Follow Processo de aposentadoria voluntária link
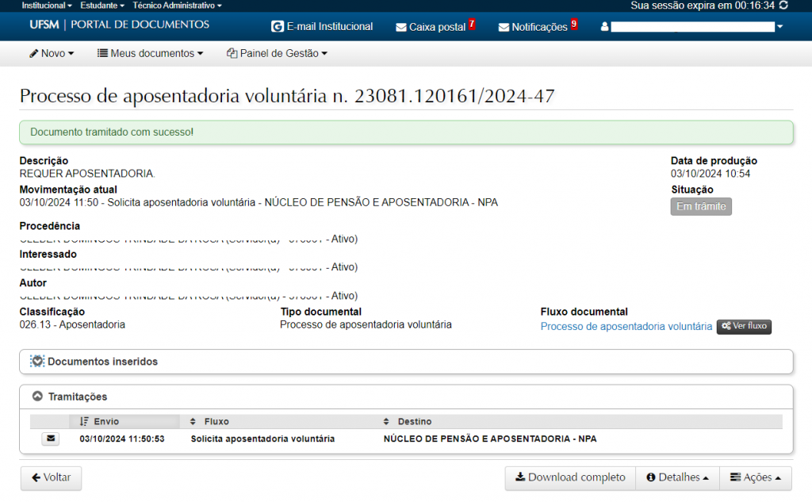Image resolution: width=812 pixels, height=502 pixels. point(626,327)
